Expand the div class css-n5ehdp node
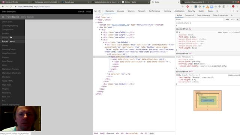Screen dimensions: 240x135 coord(102,32)
